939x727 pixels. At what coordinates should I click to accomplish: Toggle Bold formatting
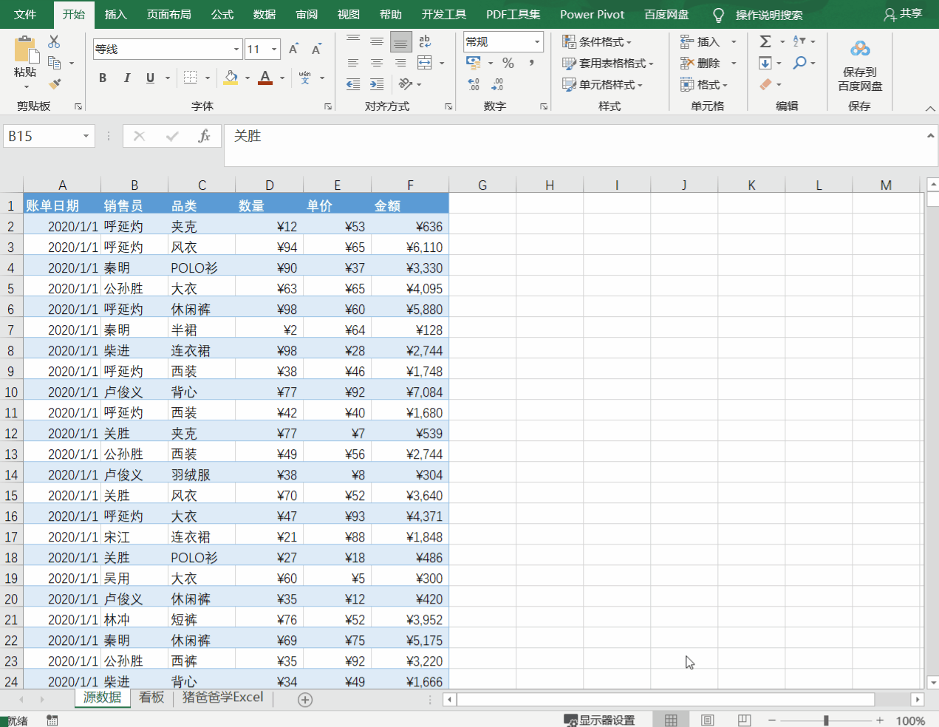(103, 78)
